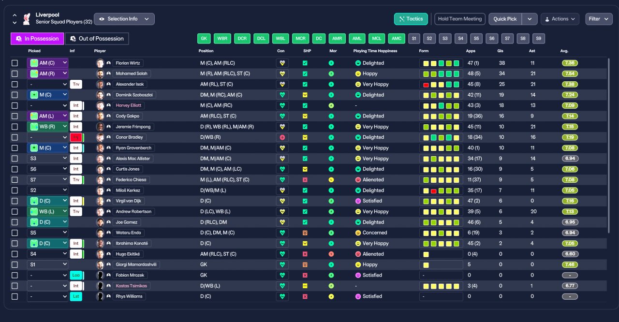The width and height of the screenshot is (619, 322).
Task: Click Alexander Isak's Trv status badge
Action: point(76,84)
